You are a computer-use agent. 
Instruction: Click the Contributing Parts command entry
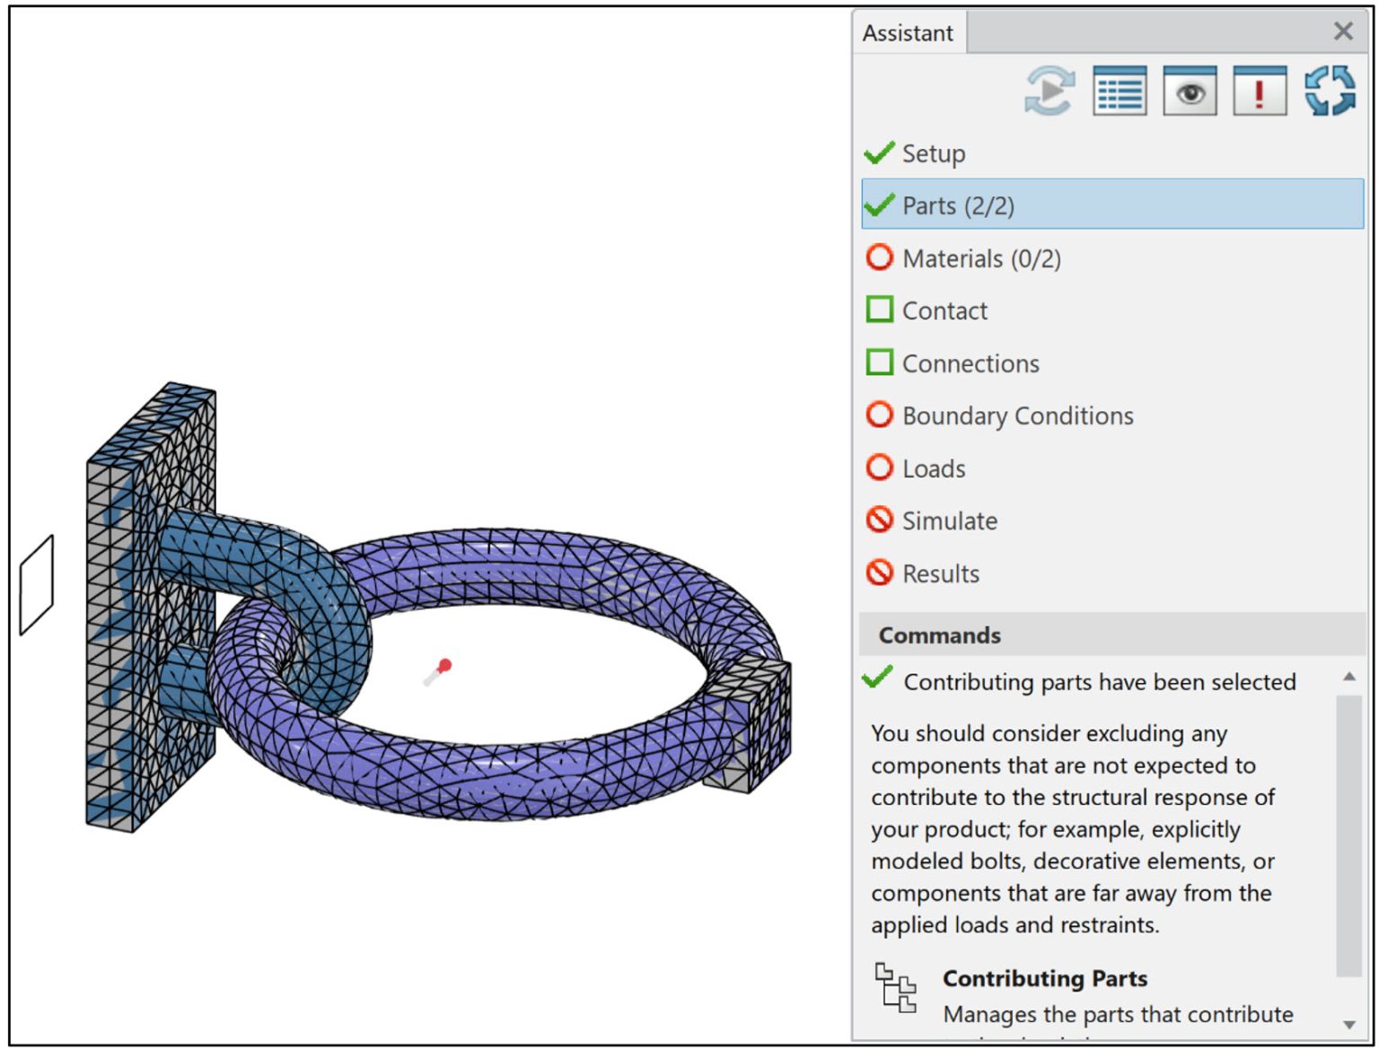pos(1044,978)
